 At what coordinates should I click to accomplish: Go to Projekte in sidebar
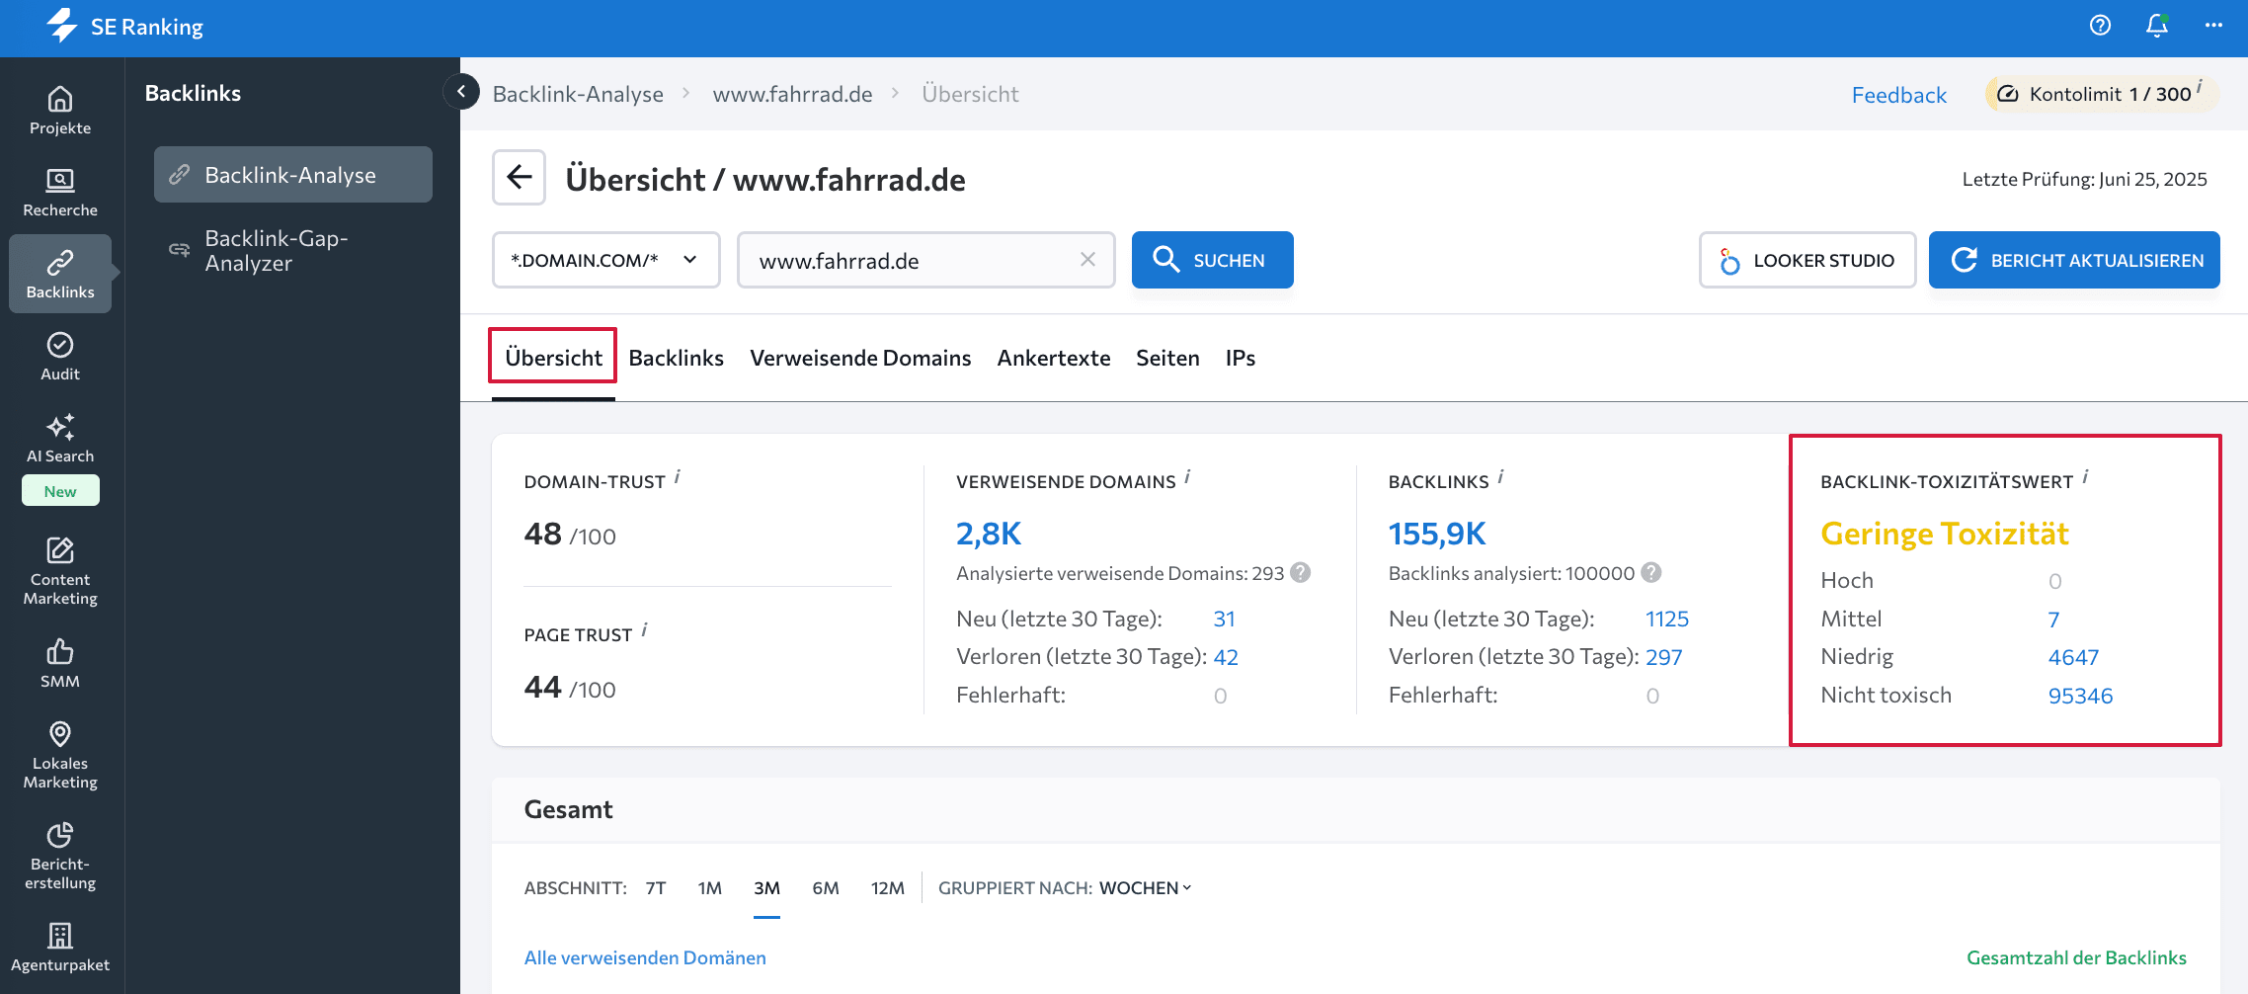[60, 111]
